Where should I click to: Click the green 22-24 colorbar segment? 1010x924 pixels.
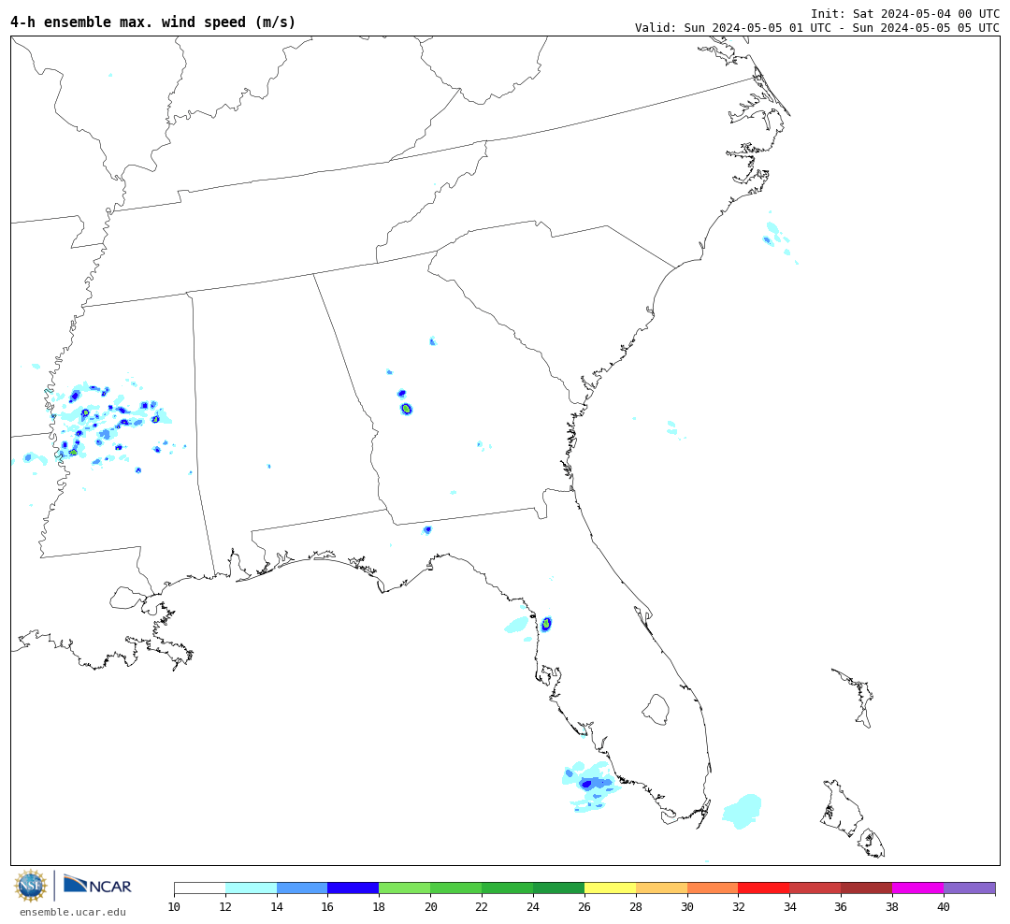pyautogui.click(x=508, y=888)
